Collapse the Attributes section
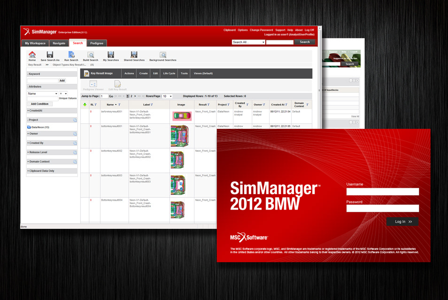 (52, 87)
